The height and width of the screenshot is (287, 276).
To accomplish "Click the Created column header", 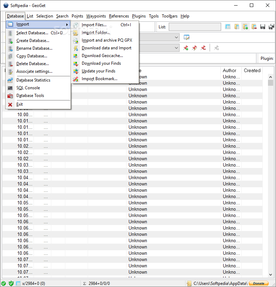I will click(252, 70).
